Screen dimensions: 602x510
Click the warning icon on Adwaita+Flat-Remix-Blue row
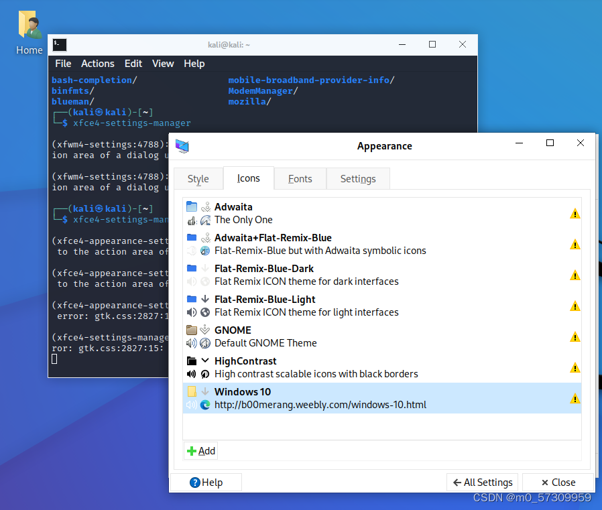tap(575, 244)
